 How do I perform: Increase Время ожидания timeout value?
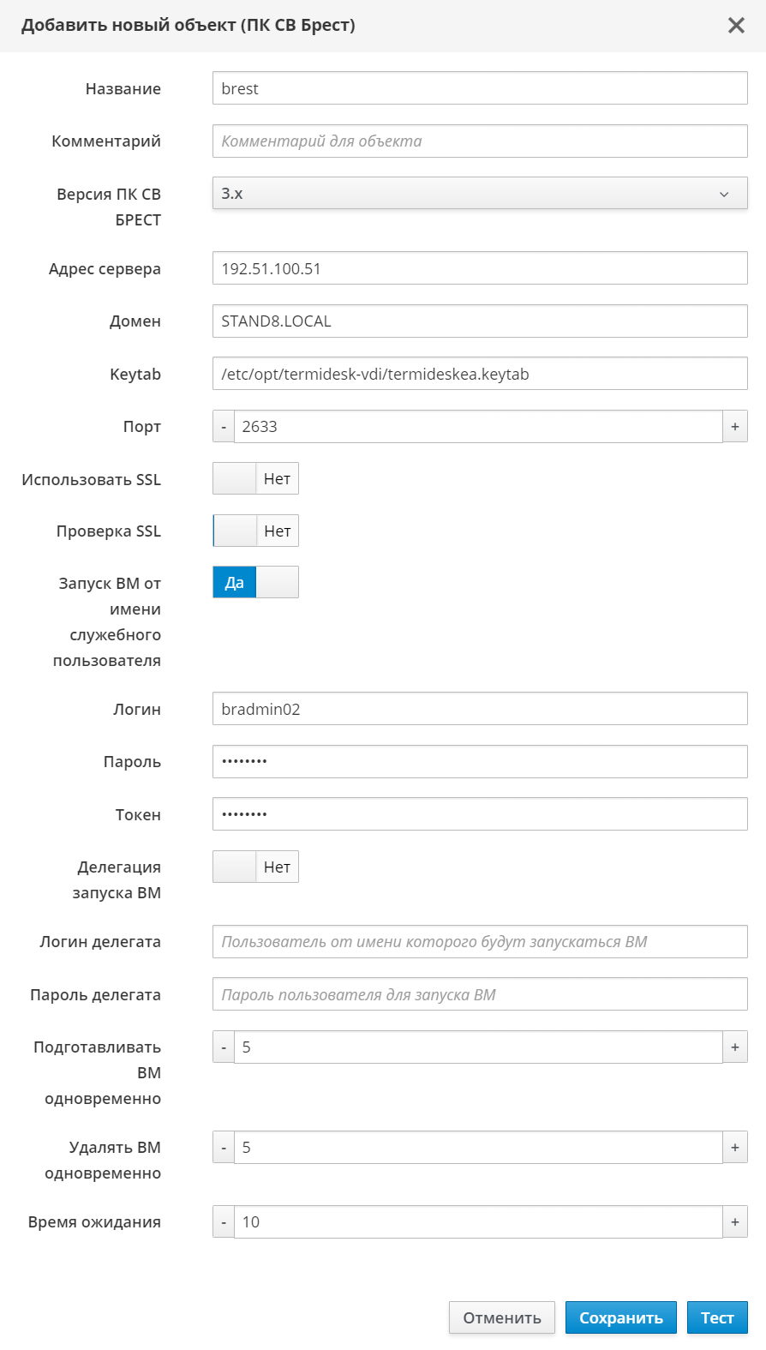734,1222
